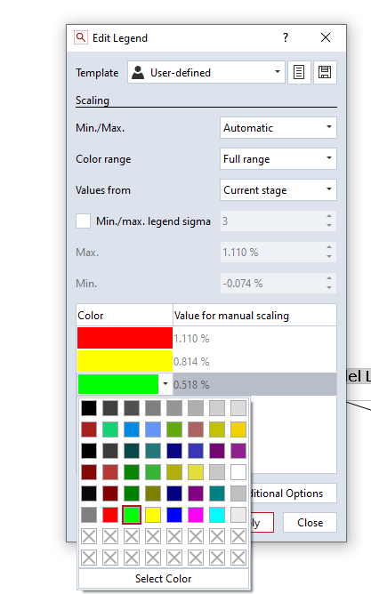Open the Min./Max. Automatic dropdown

(x=278, y=128)
